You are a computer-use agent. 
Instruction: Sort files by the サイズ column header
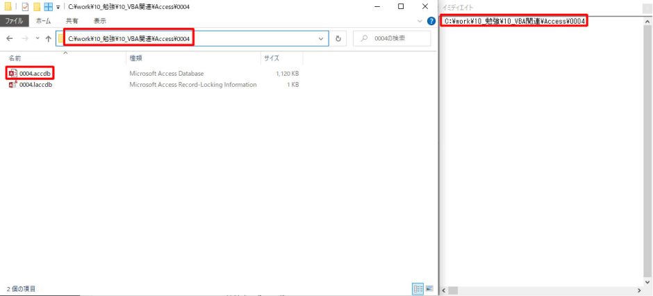271,58
